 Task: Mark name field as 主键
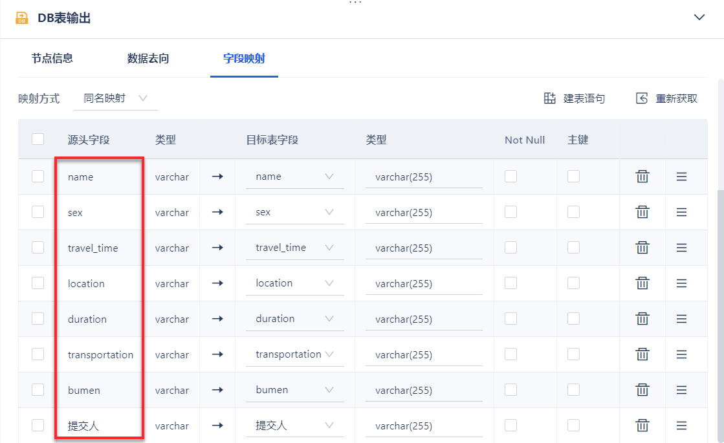pyautogui.click(x=573, y=177)
